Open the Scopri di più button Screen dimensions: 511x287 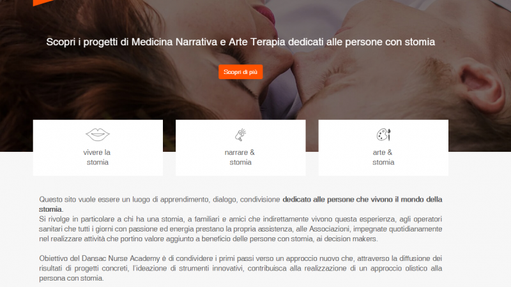[241, 72]
